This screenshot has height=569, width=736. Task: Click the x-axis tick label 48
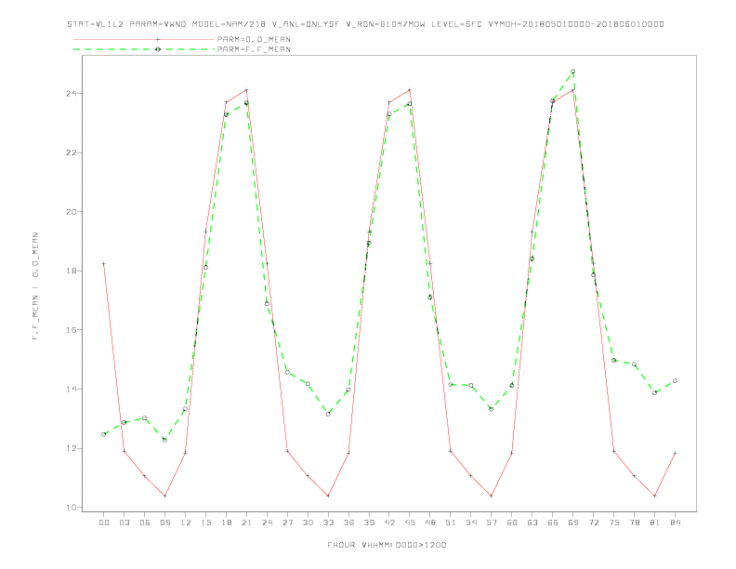[x=430, y=523]
